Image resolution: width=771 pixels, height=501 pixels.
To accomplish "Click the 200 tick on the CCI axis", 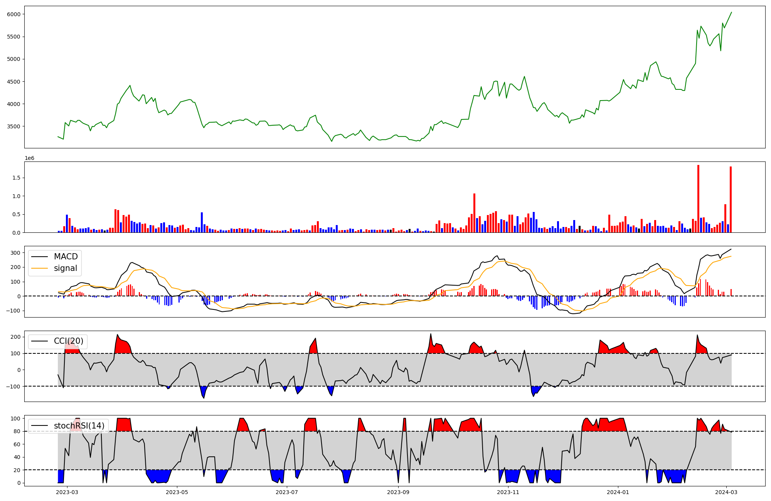I will click(x=15, y=337).
